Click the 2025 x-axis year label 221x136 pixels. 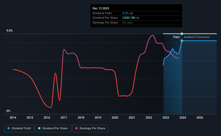[200, 118]
